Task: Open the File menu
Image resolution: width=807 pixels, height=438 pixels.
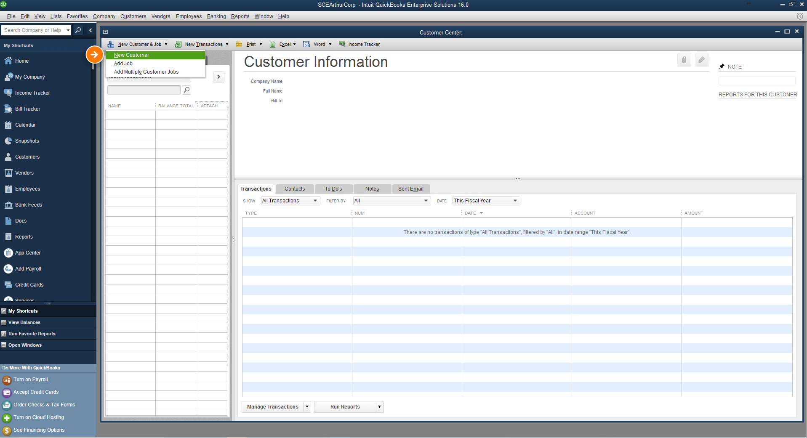Action: [11, 16]
